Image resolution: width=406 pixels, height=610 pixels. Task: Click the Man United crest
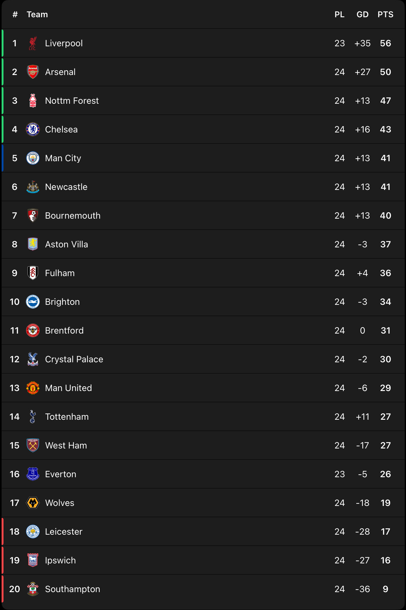coord(33,388)
